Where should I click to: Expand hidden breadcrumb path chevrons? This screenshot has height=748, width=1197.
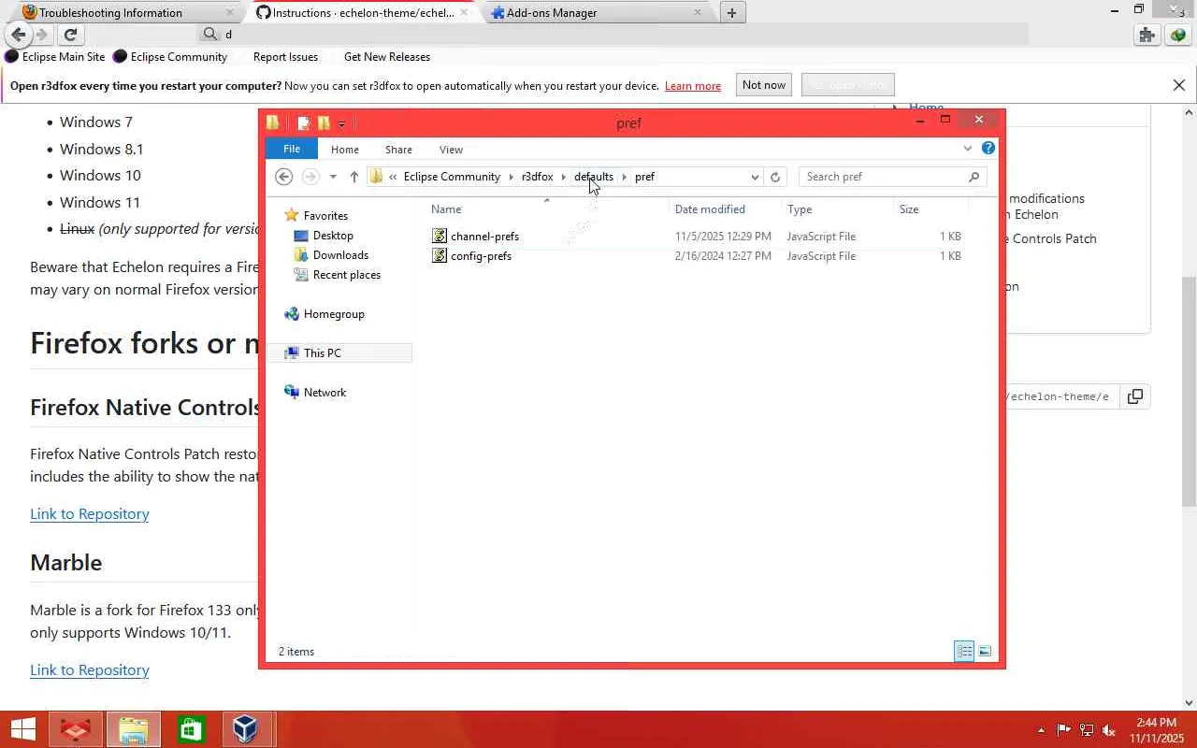(394, 177)
